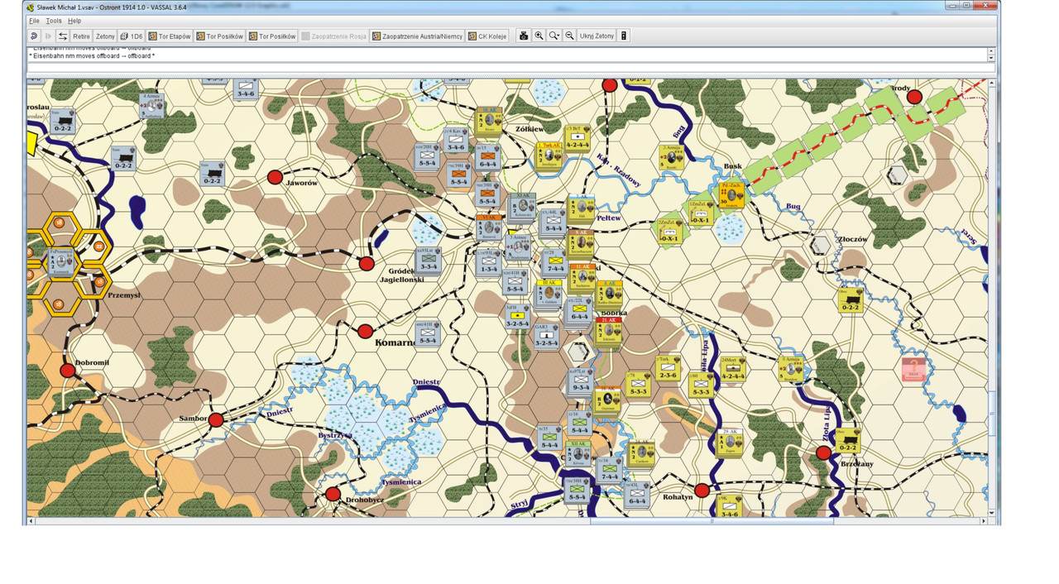The image size is (1059, 584).
Task: Open the Zetony pieces window
Action: [105, 36]
